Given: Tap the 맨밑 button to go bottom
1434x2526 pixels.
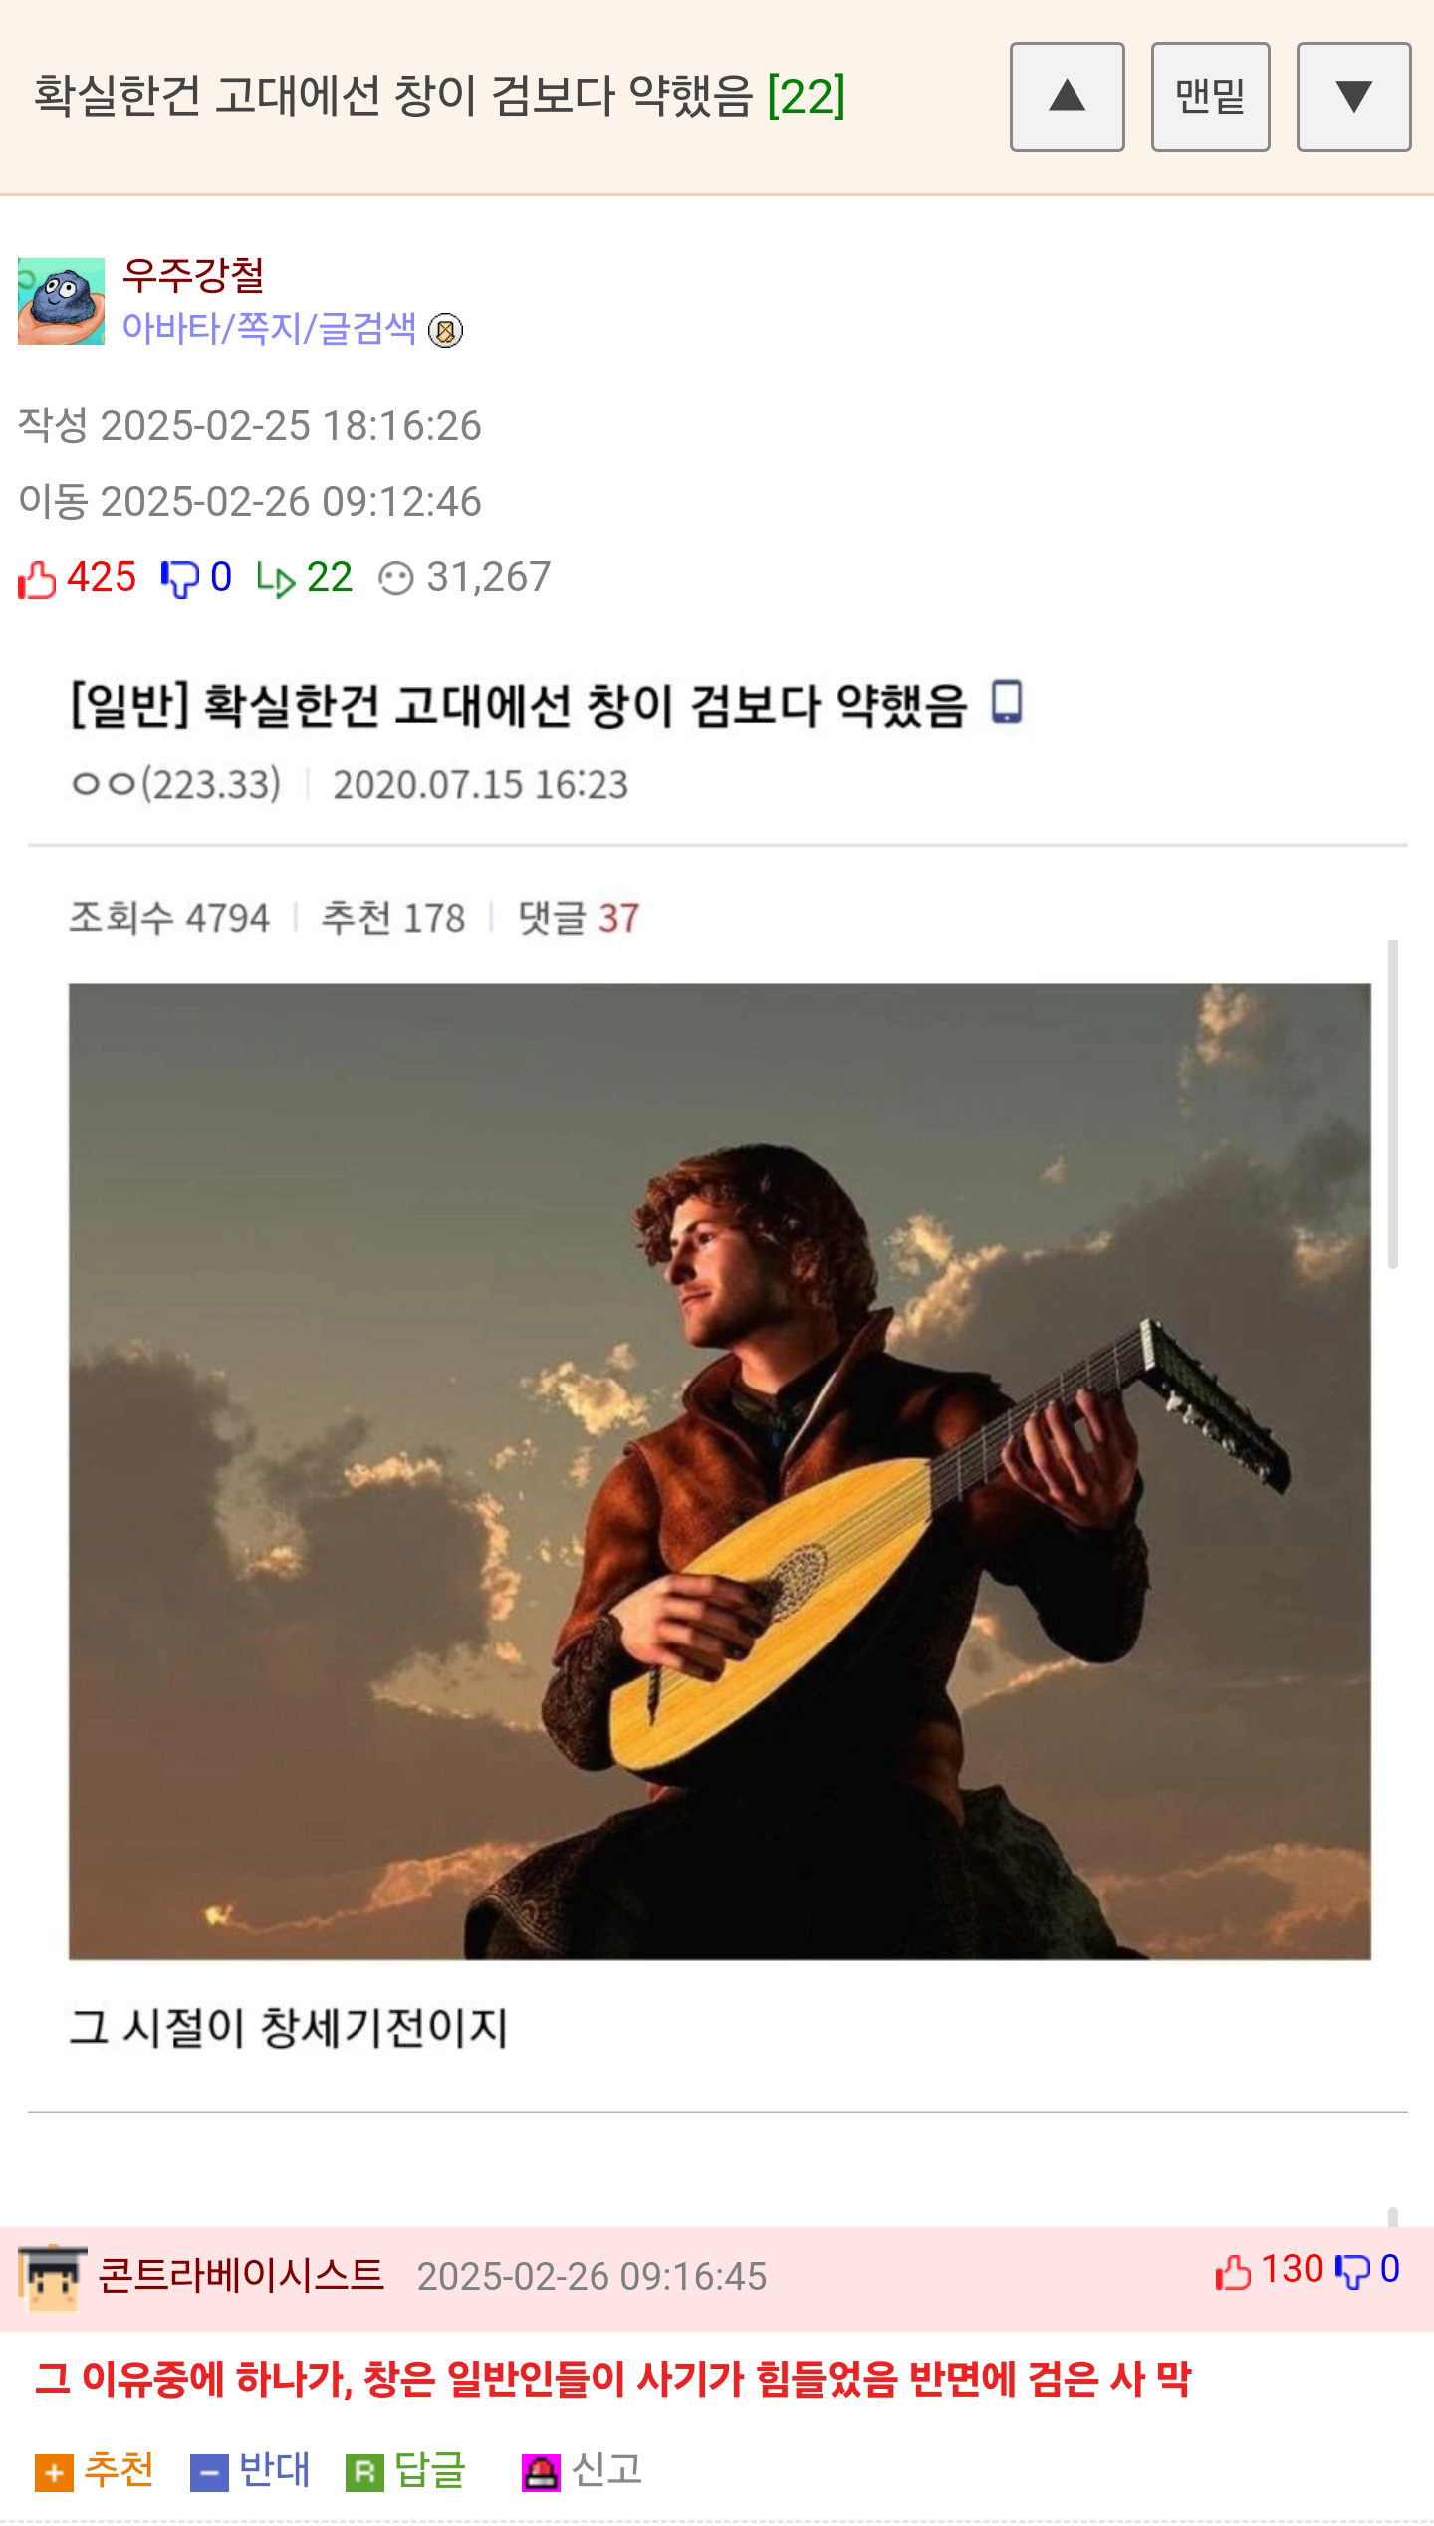Looking at the screenshot, I should (1210, 97).
